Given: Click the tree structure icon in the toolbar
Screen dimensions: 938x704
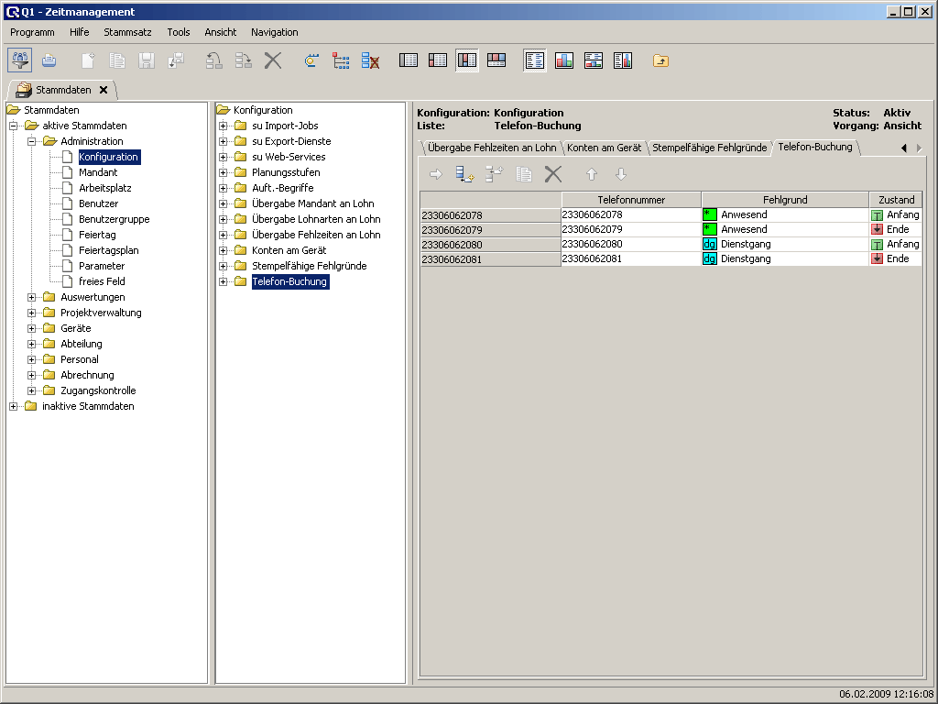Looking at the screenshot, I should [341, 60].
